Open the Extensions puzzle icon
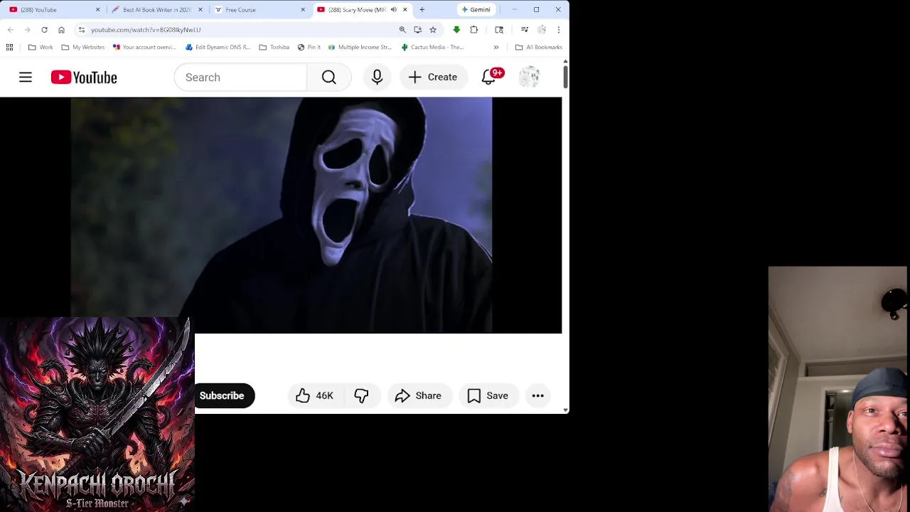This screenshot has width=910, height=512. [473, 30]
